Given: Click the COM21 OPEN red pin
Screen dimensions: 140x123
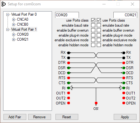Looking at the screenshot, I should 124,103.
